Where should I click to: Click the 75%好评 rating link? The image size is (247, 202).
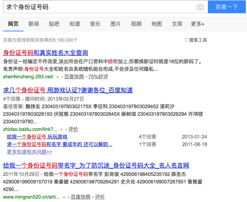pyautogui.click(x=98, y=77)
